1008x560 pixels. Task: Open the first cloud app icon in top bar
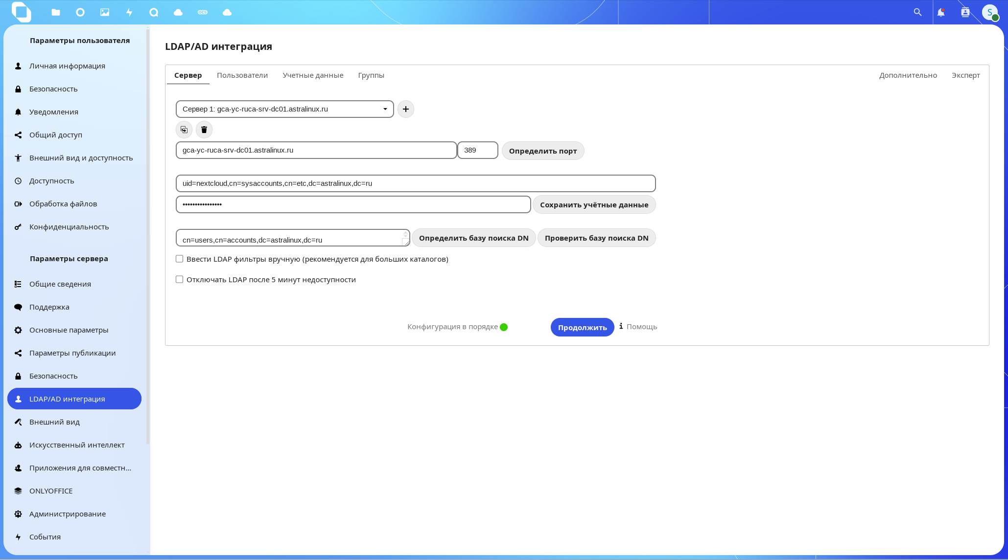click(178, 12)
